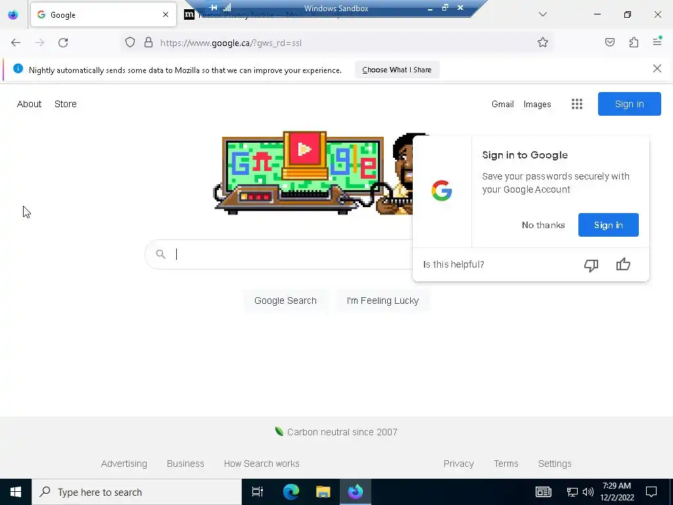The width and height of the screenshot is (673, 505).
Task: Click the volume speaker tray icon
Action: pos(588,492)
